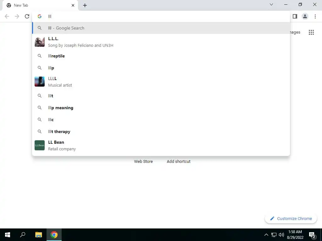Show hidden system tray icons
This screenshot has width=322, height=241.
pos(266,235)
